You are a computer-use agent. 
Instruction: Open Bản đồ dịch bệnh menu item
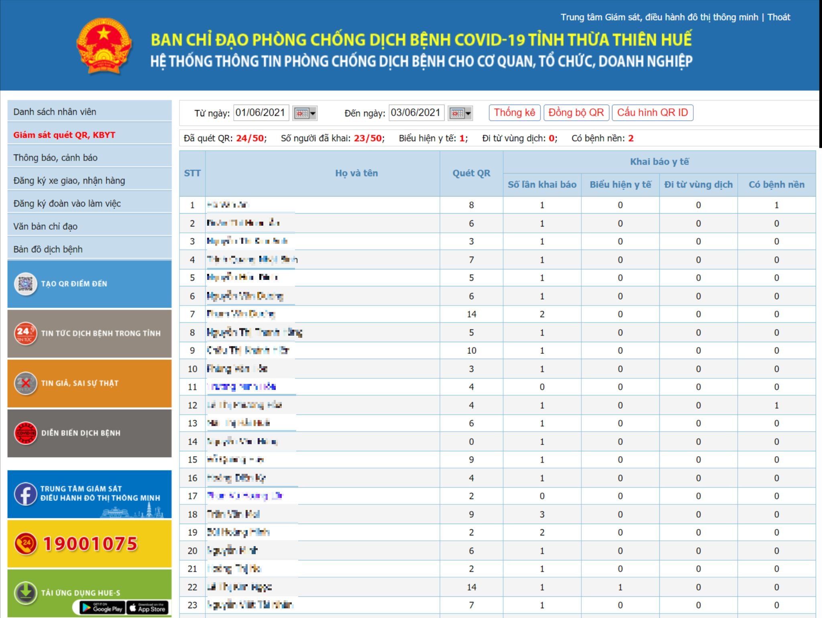pos(48,249)
